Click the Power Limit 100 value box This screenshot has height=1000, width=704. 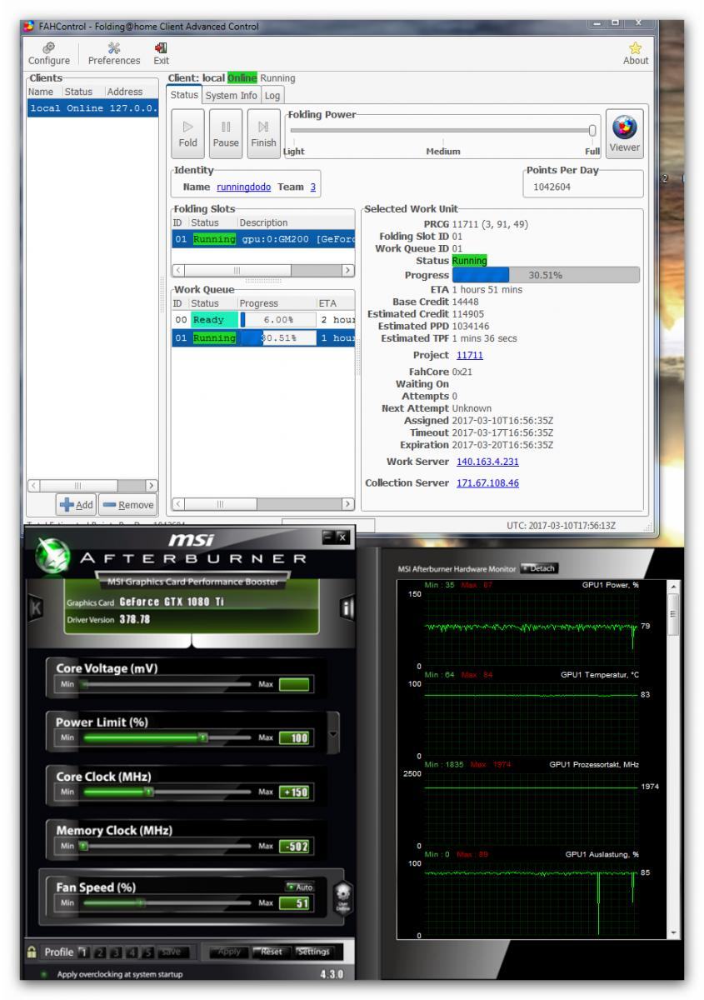click(293, 738)
